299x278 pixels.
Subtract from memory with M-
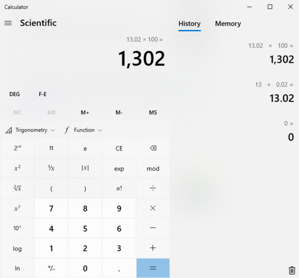click(x=119, y=112)
